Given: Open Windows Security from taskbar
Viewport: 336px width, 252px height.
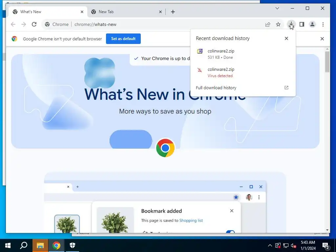Looking at the screenshot, I should tap(73, 245).
